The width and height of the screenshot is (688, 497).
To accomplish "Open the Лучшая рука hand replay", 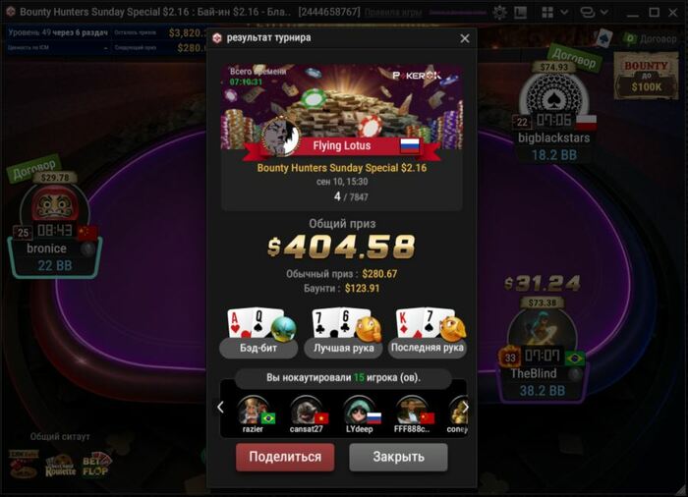I will point(343,333).
